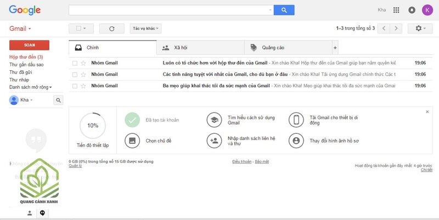This screenshot has height=220, width=439.
Task: Expand select-all dropdown arrow
Action: click(85, 29)
